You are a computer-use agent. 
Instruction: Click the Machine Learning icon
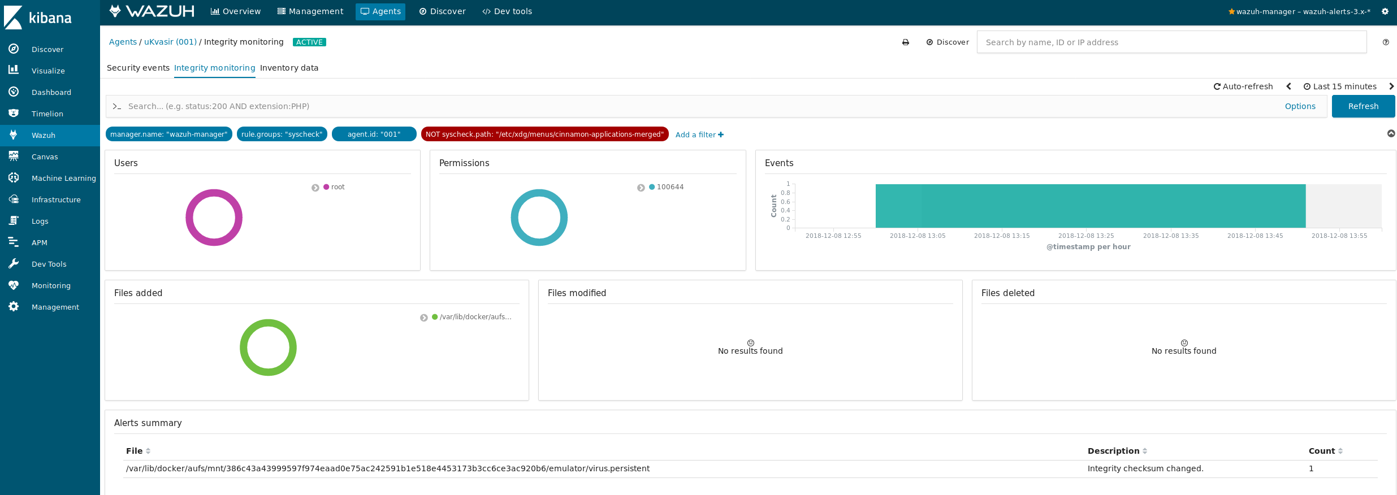[14, 177]
